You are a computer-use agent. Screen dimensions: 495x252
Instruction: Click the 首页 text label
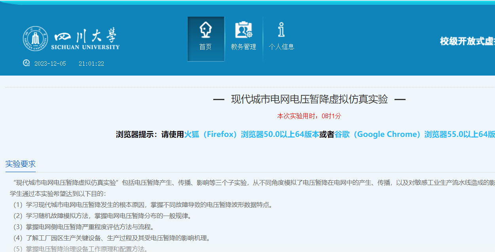[x=205, y=47]
